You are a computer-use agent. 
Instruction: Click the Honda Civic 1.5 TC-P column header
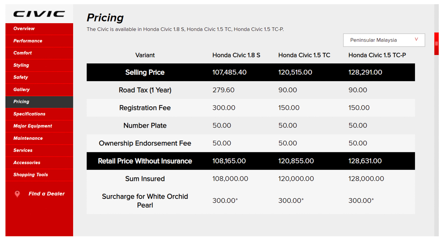coord(377,55)
